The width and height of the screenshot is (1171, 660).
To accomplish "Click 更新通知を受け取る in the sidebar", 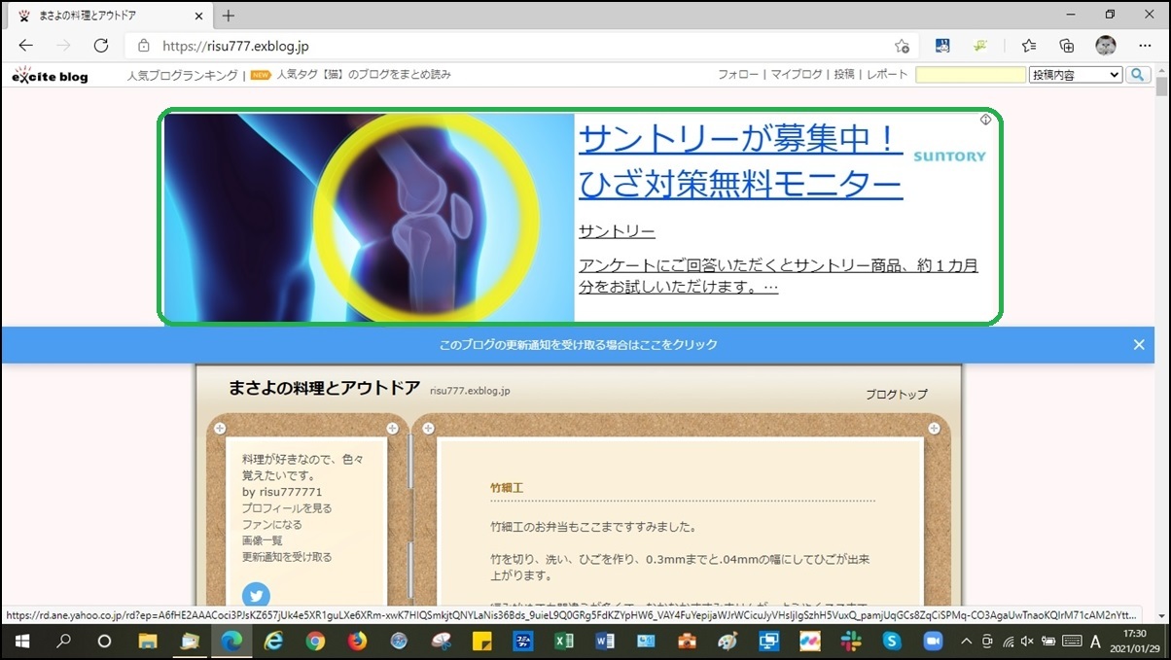I will point(287,557).
